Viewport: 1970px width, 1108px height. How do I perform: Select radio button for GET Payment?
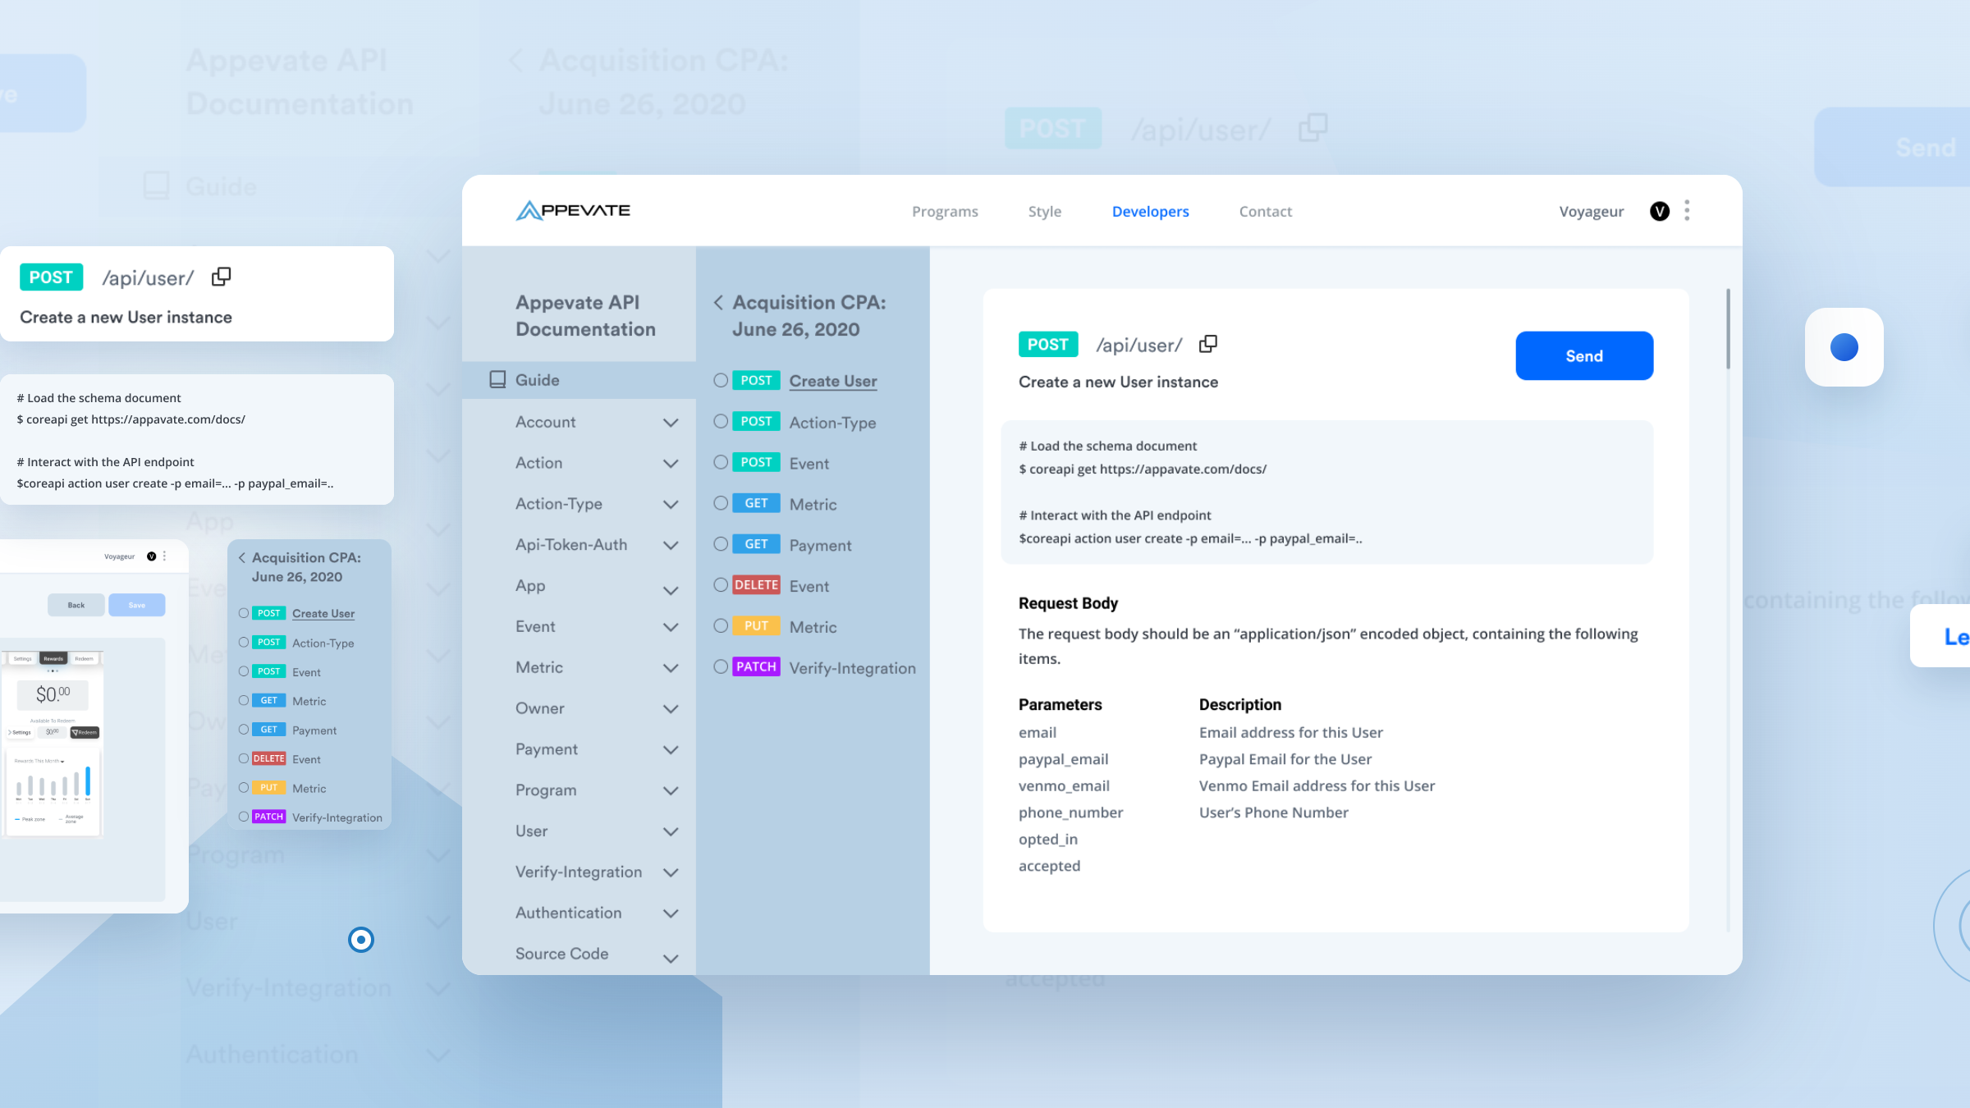point(721,544)
